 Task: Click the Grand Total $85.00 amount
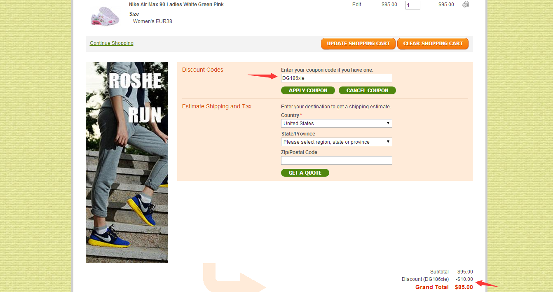pos(464,287)
